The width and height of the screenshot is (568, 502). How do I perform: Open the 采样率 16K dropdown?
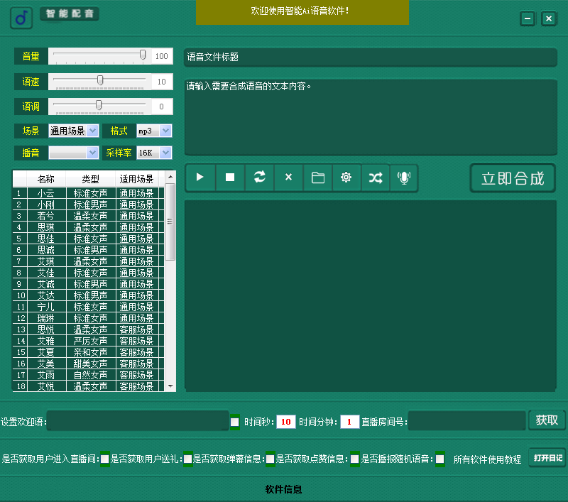point(165,153)
